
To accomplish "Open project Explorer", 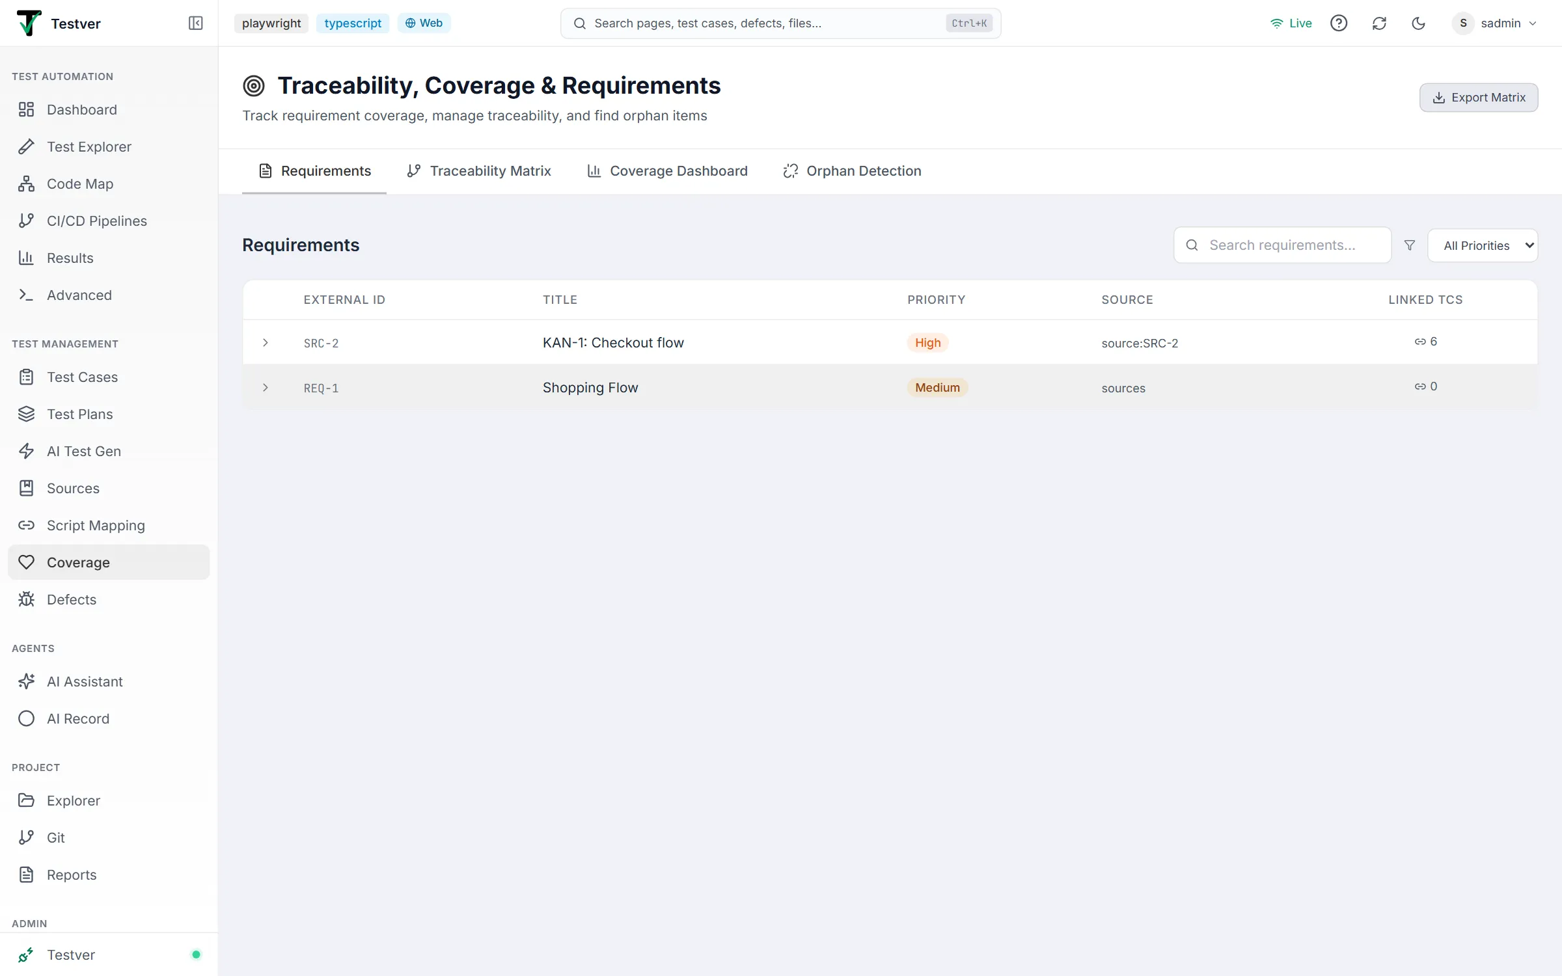I will click(109, 800).
